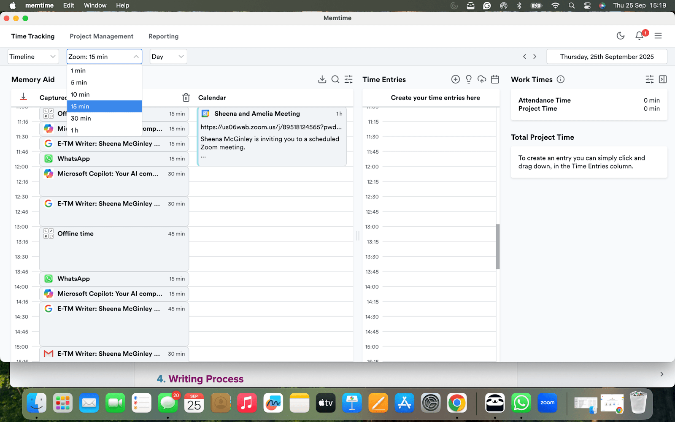Open Pages app in Dock
This screenshot has width=675, height=422.
tap(378, 403)
